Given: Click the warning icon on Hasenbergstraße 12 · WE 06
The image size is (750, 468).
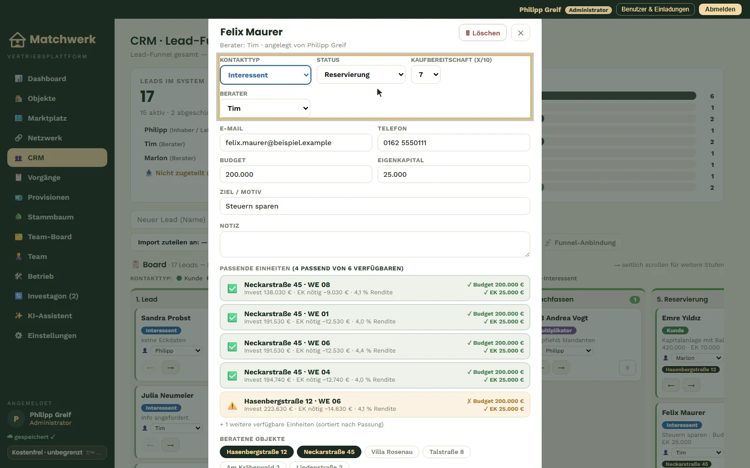Looking at the screenshot, I should tap(232, 405).
